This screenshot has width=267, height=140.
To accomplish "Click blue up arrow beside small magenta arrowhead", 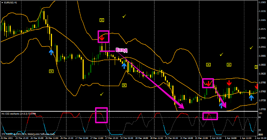I will click(221, 105).
